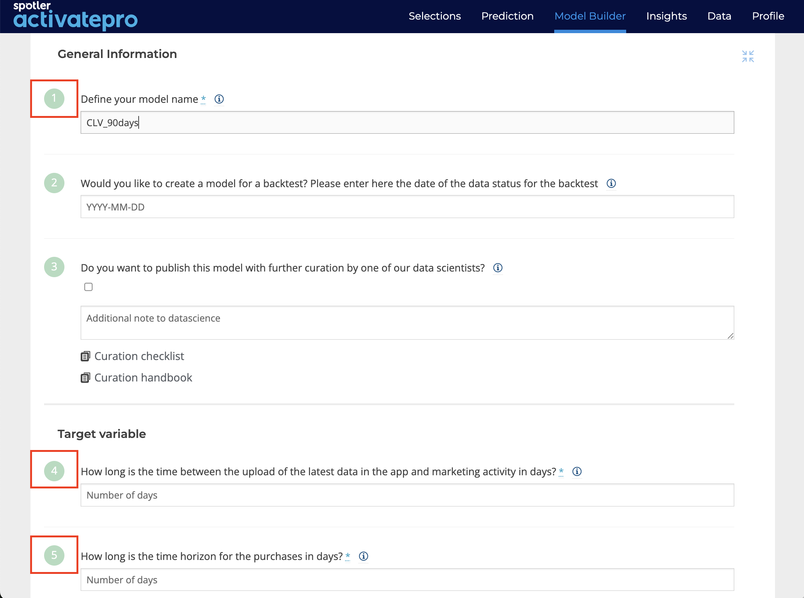Click the Spotler ActivatePro logo
The height and width of the screenshot is (598, 804).
click(x=75, y=16)
